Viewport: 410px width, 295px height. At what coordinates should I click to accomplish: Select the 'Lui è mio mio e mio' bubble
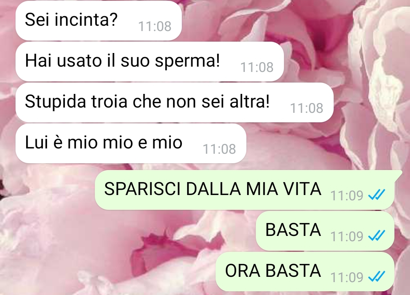point(131,144)
